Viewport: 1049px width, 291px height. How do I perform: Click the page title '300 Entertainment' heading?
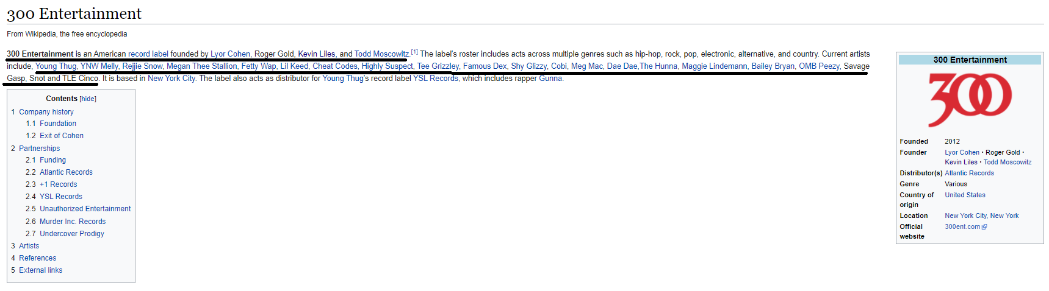pos(74,13)
